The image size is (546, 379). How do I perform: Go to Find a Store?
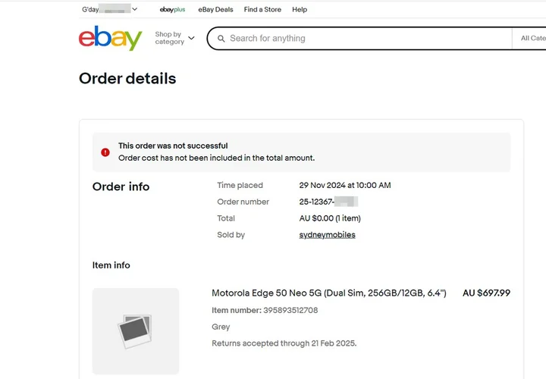(262, 10)
